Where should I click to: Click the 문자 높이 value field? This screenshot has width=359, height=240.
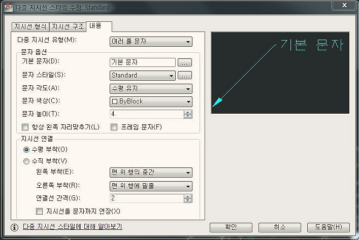coord(147,114)
